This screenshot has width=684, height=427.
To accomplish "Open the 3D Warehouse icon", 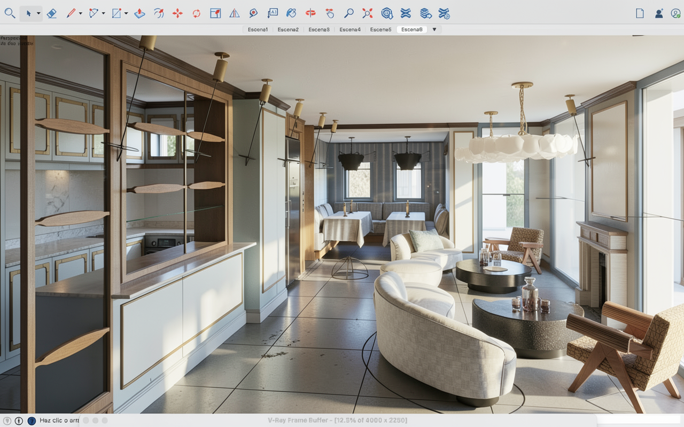I will [x=387, y=13].
